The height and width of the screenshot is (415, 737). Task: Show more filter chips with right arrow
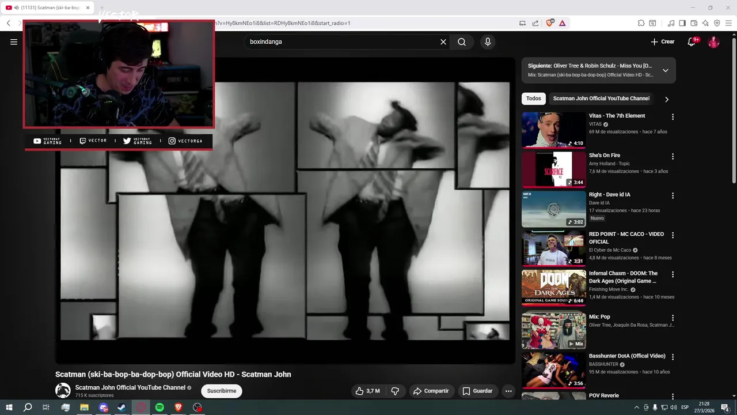click(x=667, y=99)
